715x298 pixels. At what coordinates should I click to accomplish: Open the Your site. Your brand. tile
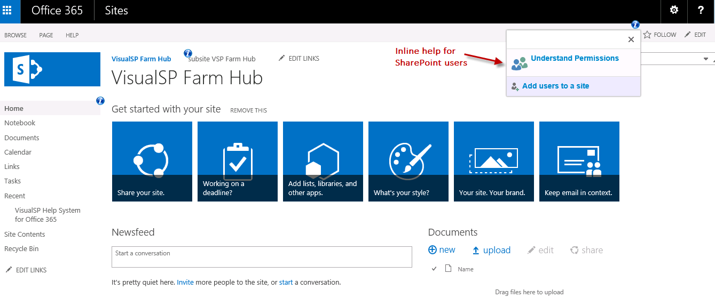point(494,162)
